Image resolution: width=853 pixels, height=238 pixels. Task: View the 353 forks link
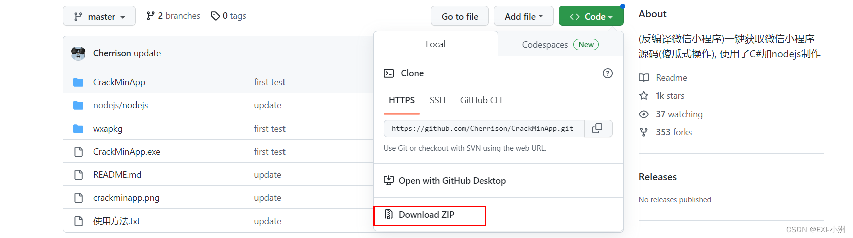click(674, 132)
